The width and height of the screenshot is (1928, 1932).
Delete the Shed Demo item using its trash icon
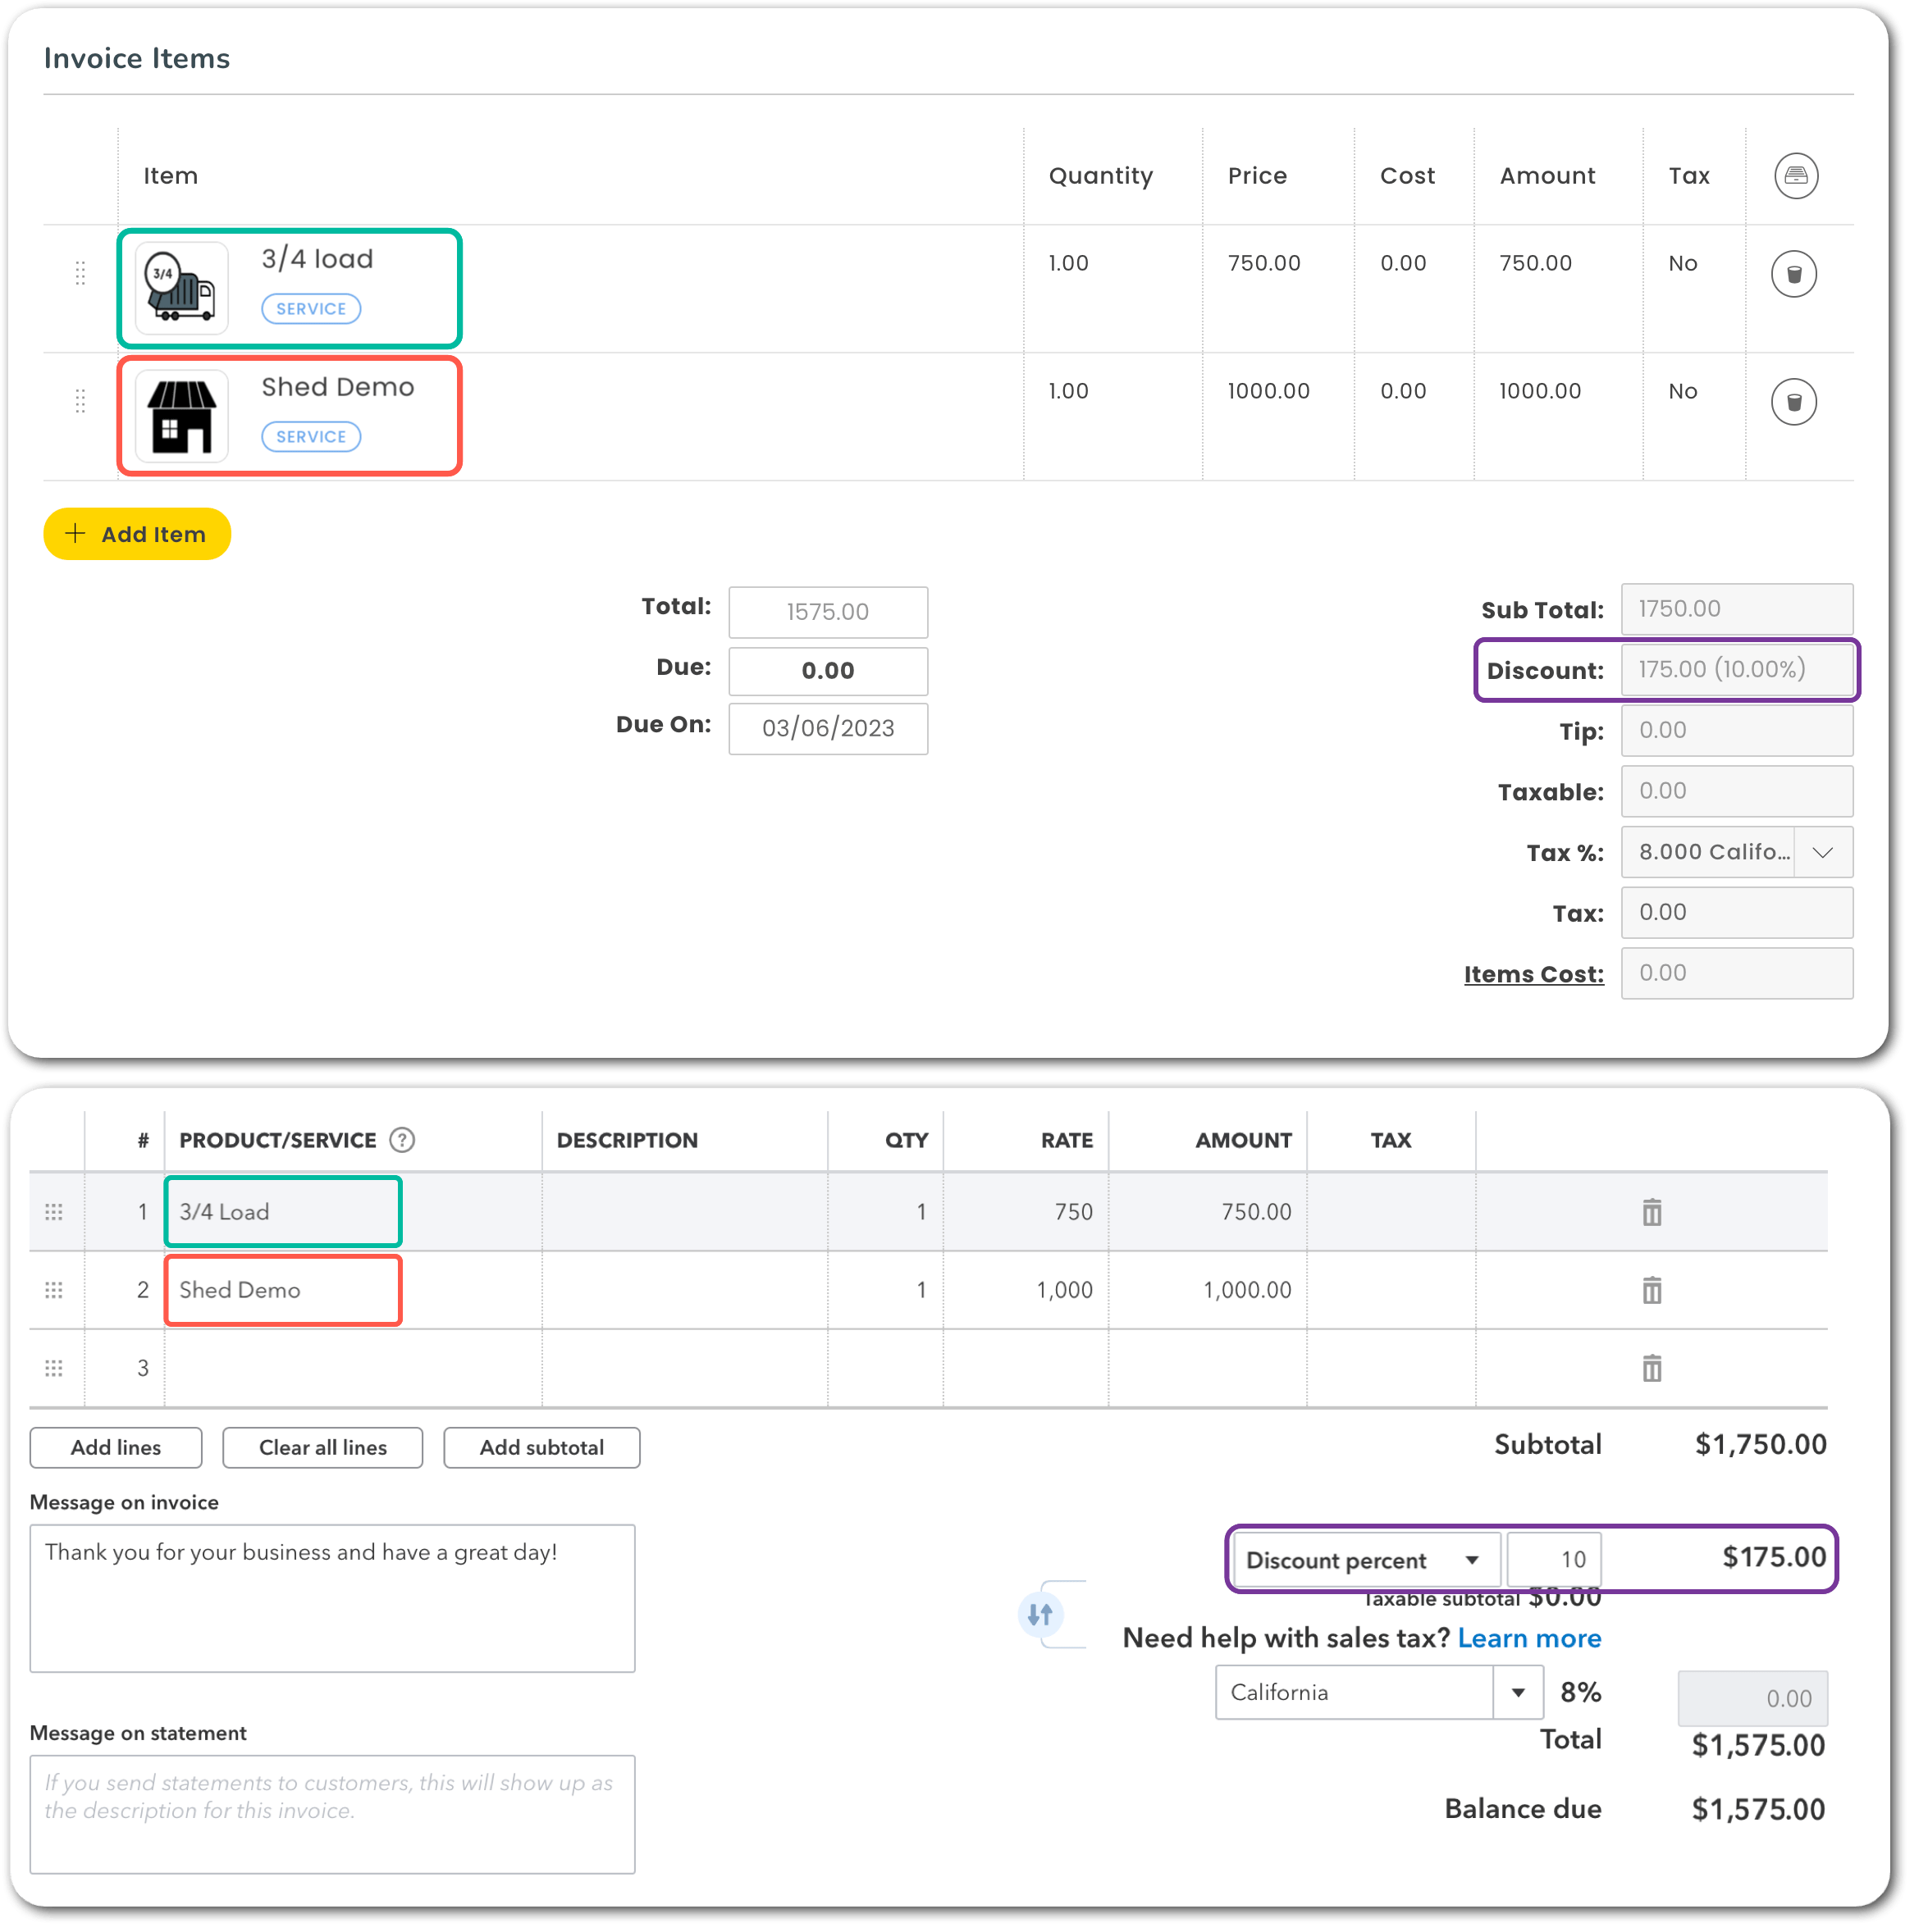point(1794,401)
